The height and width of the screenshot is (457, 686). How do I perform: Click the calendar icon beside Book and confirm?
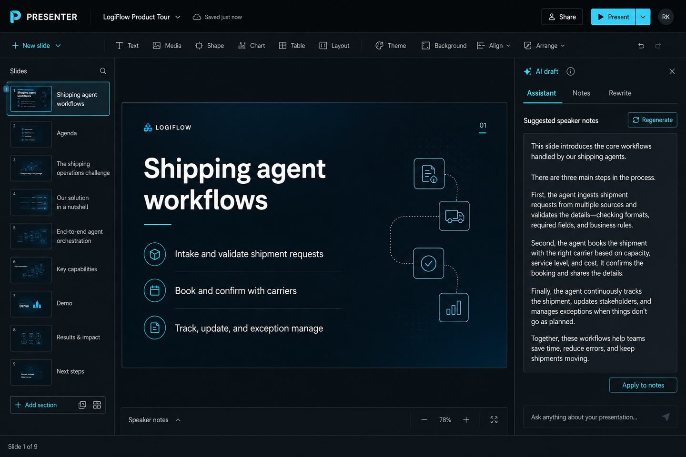point(155,291)
